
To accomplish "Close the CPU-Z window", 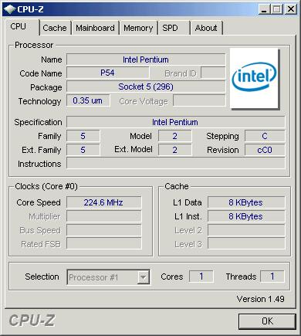I will [291, 9].
